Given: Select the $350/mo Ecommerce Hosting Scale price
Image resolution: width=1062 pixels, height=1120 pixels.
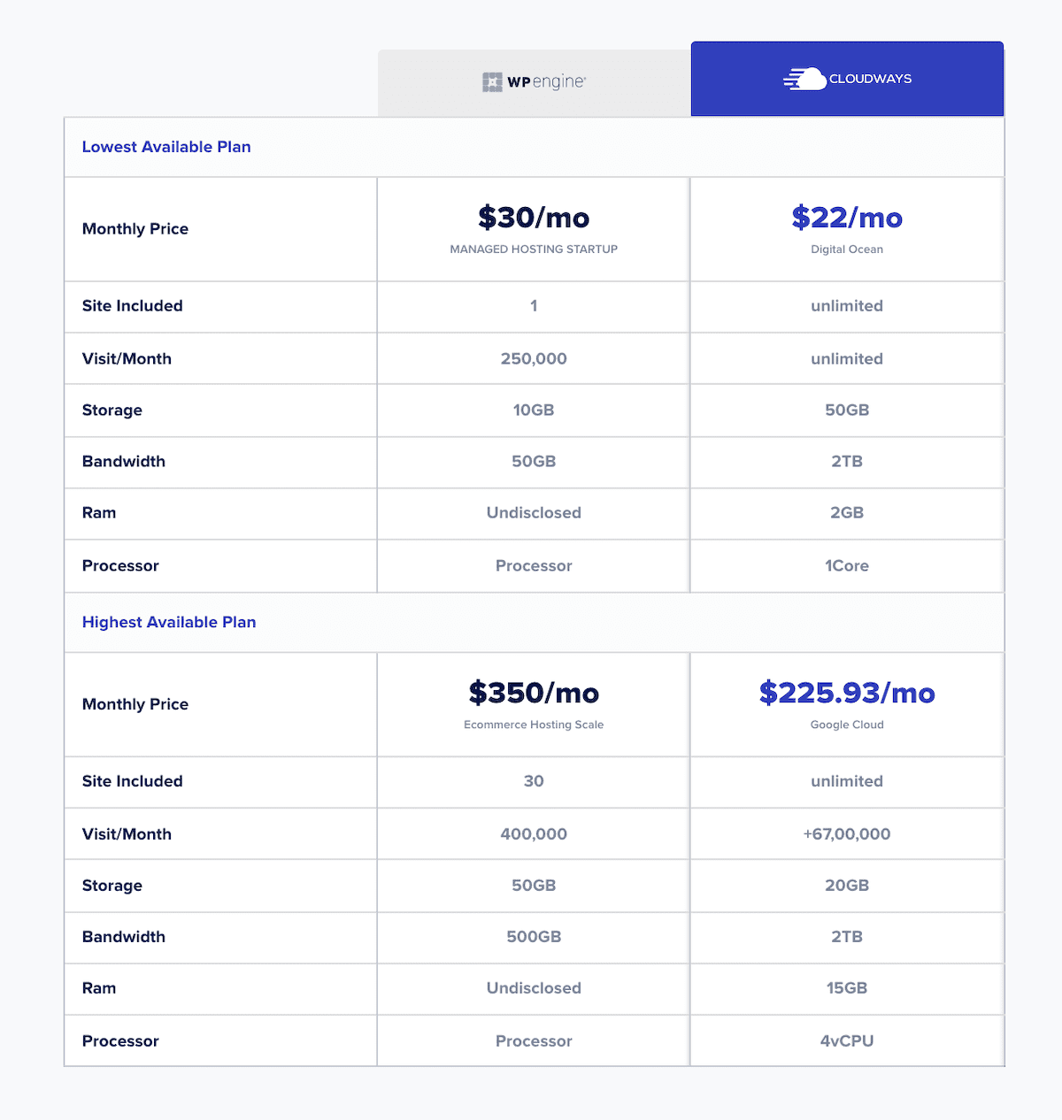Looking at the screenshot, I should 533,694.
